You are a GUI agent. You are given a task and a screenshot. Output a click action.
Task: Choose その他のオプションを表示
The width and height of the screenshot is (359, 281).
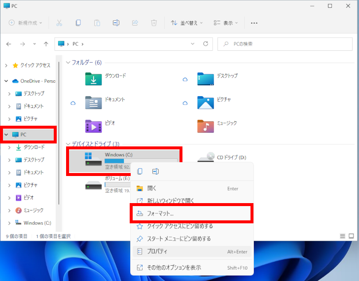(x=192, y=268)
